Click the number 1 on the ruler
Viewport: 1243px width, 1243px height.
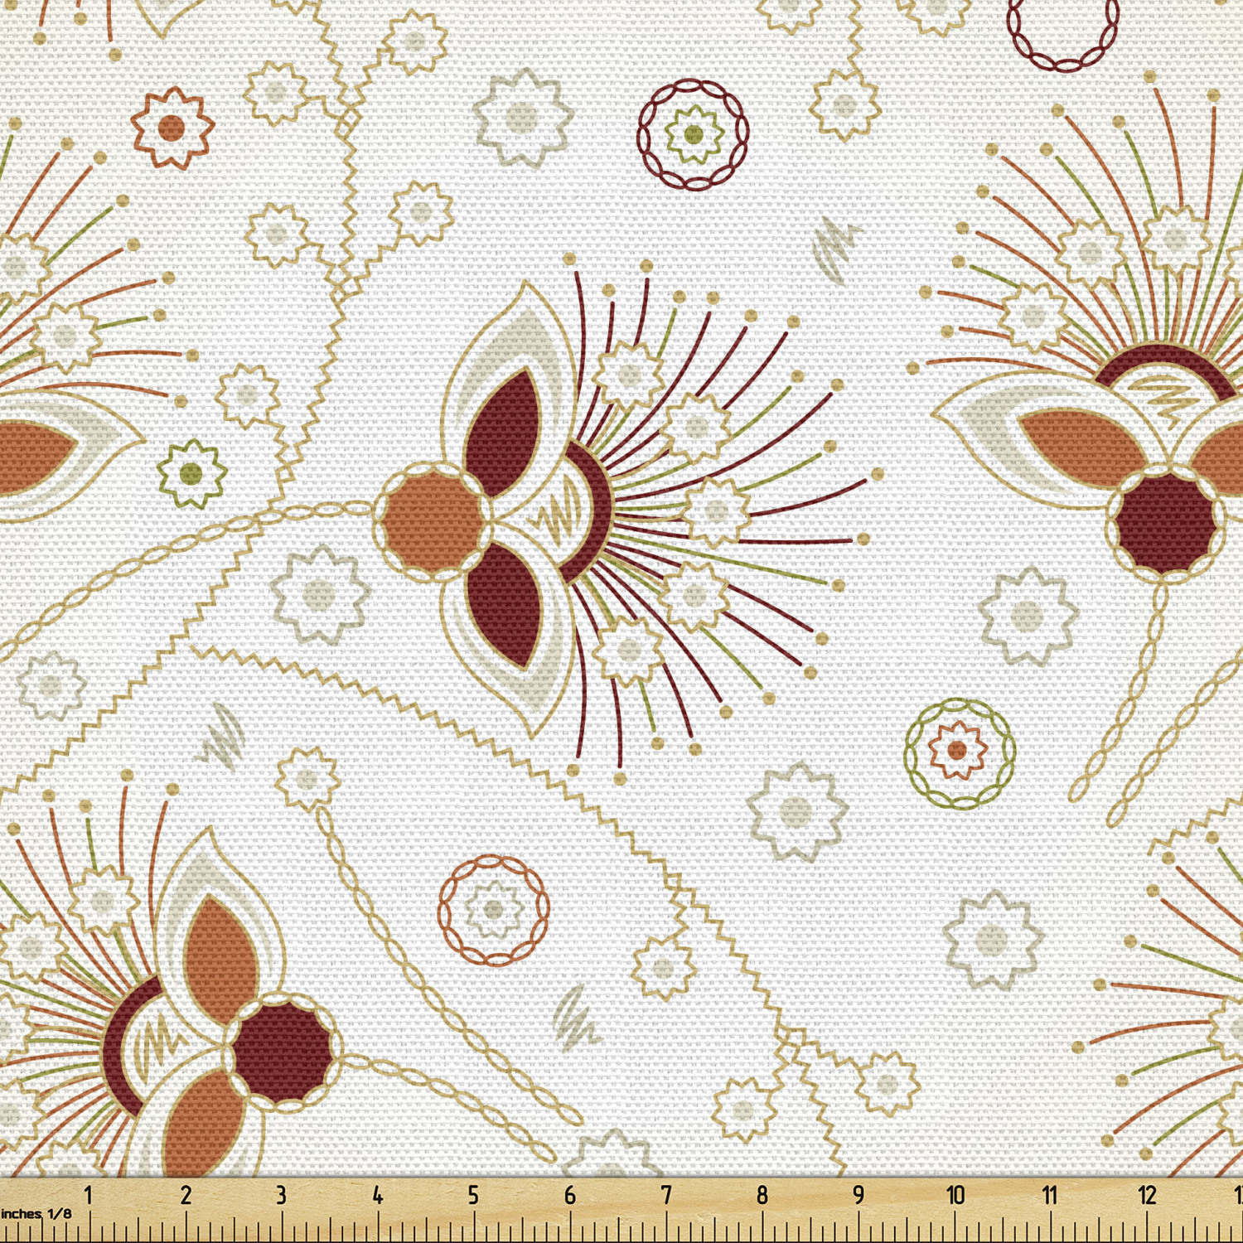coord(89,1195)
